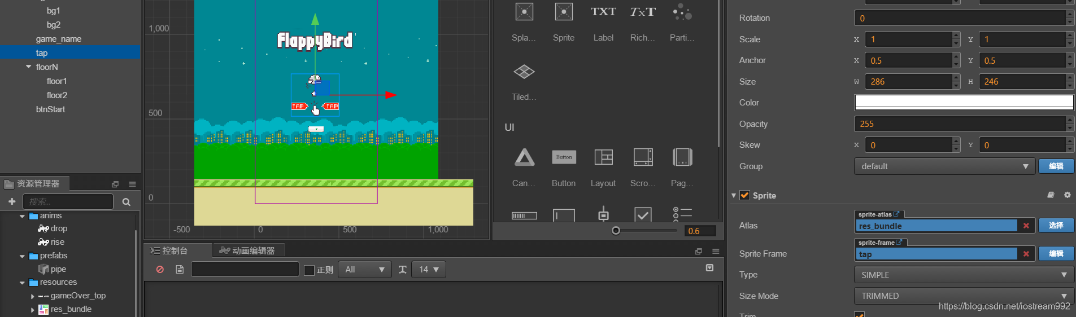The width and height of the screenshot is (1076, 317).
Task: Select the Button UI node icon
Action: 564,157
